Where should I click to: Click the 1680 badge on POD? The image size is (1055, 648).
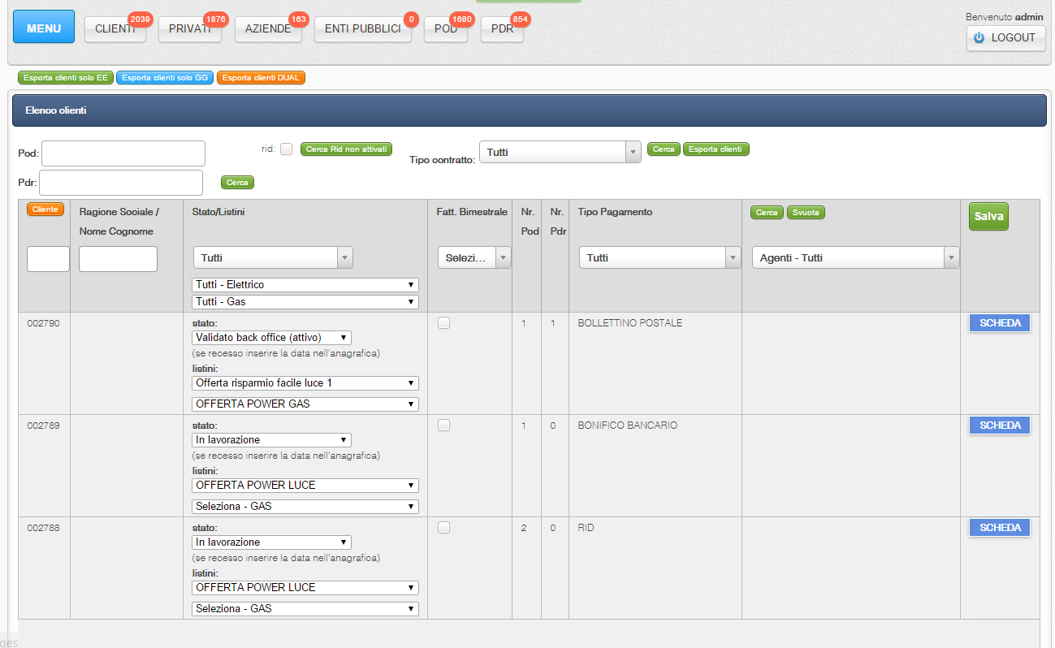coord(461,19)
